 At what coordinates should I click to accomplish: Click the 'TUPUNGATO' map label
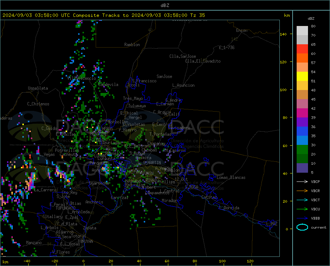point(66,208)
